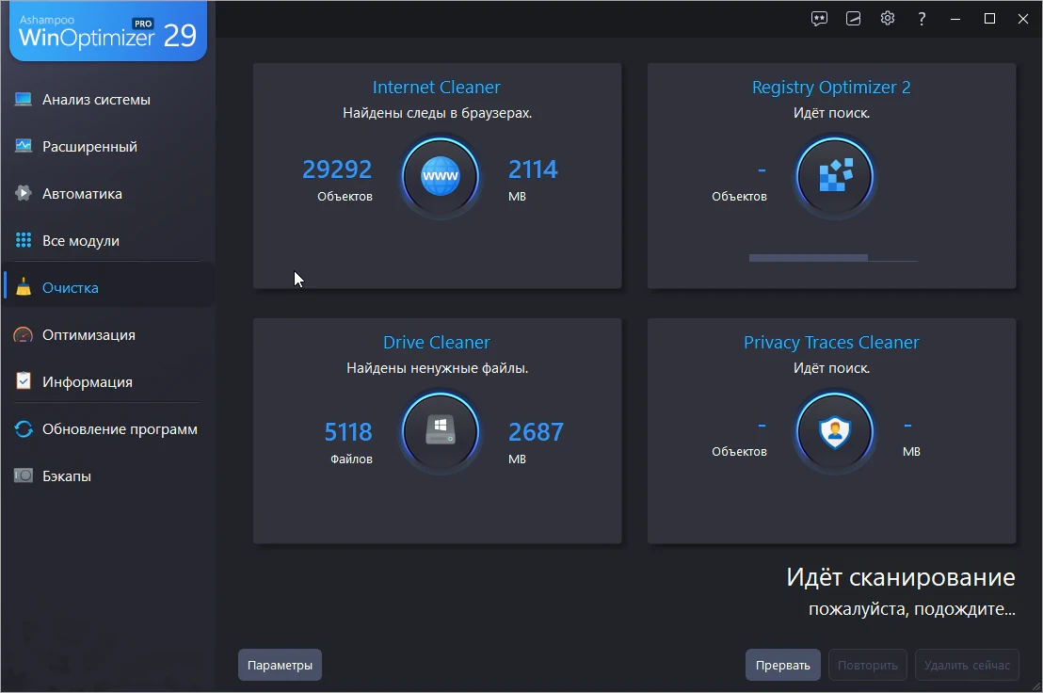The height and width of the screenshot is (693, 1043).
Task: Open the Internet Cleaner title link
Action: click(x=437, y=88)
